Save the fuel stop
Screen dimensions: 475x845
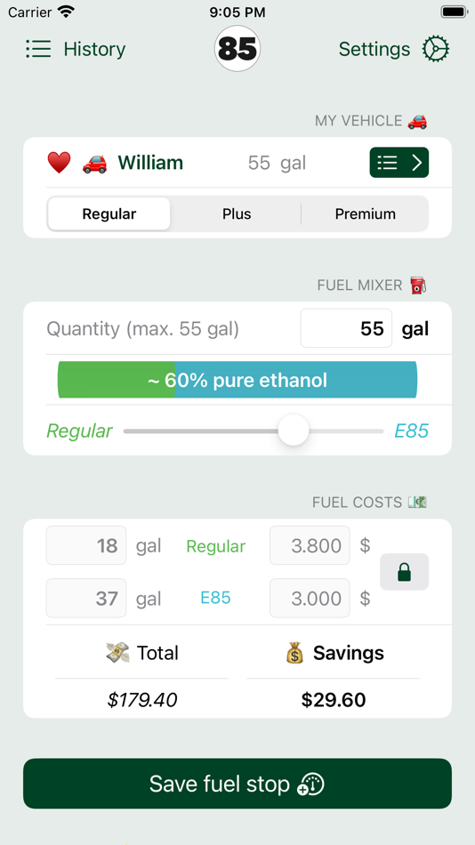(x=237, y=784)
